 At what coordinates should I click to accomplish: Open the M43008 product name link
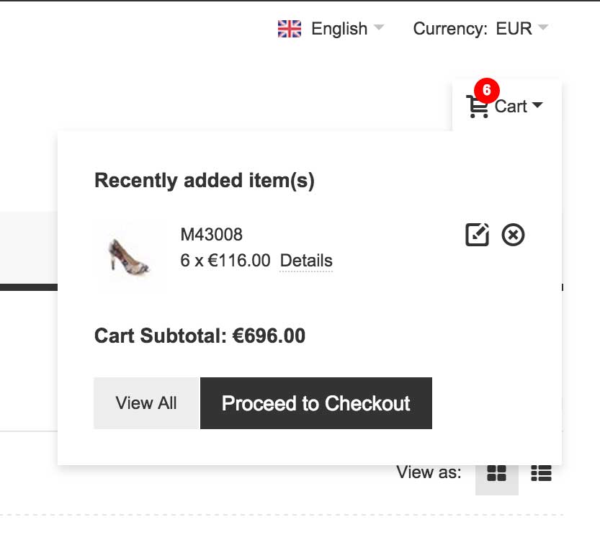(x=211, y=235)
